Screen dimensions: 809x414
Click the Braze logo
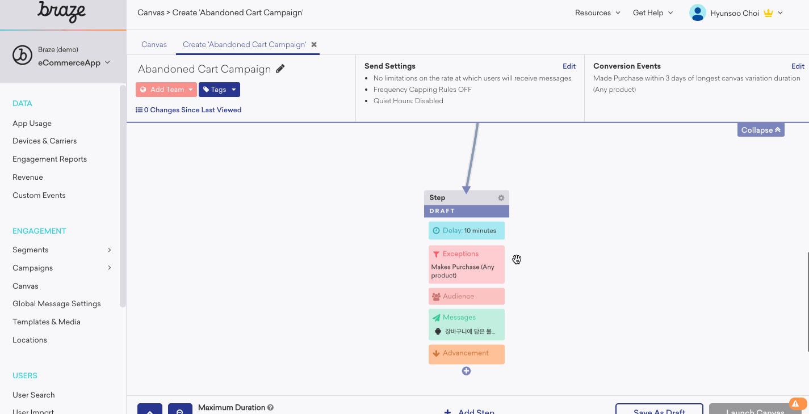tap(61, 12)
